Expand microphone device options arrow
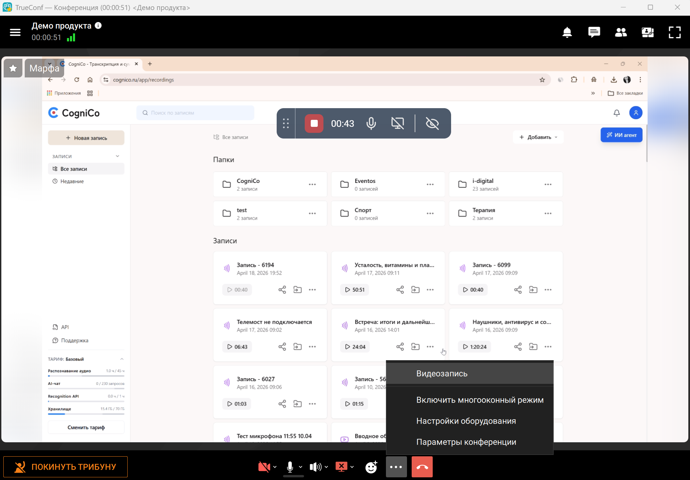This screenshot has width=690, height=480. tap(300, 467)
